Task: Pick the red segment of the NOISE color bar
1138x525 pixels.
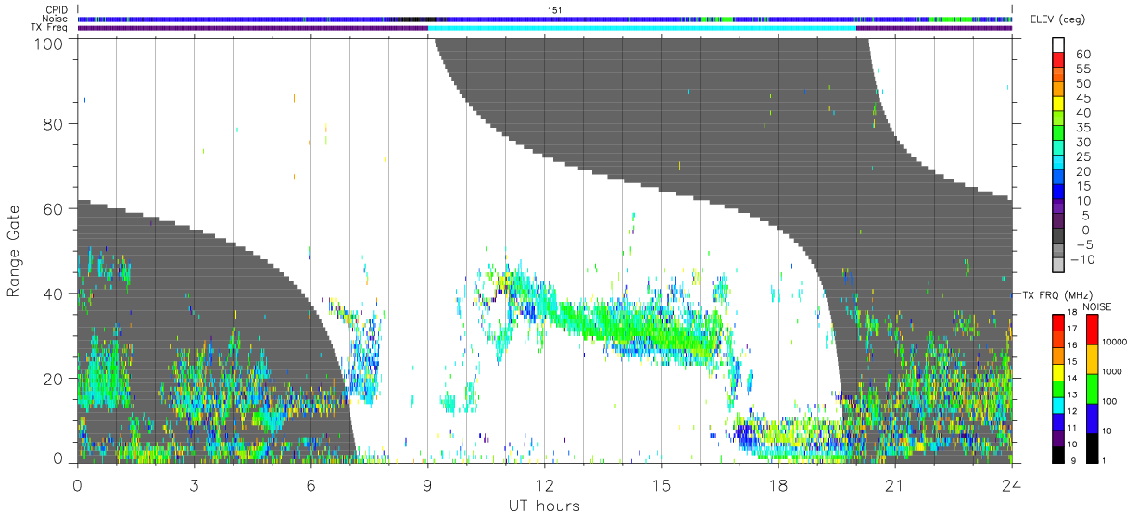Action: (x=1091, y=329)
